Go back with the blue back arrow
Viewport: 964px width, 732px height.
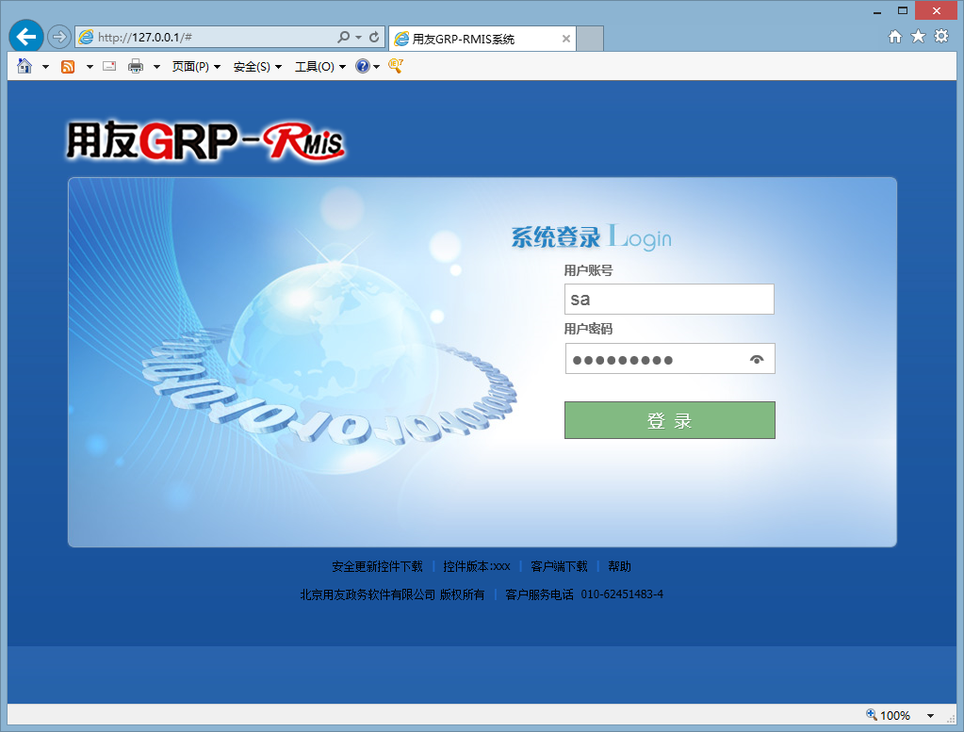(25, 37)
